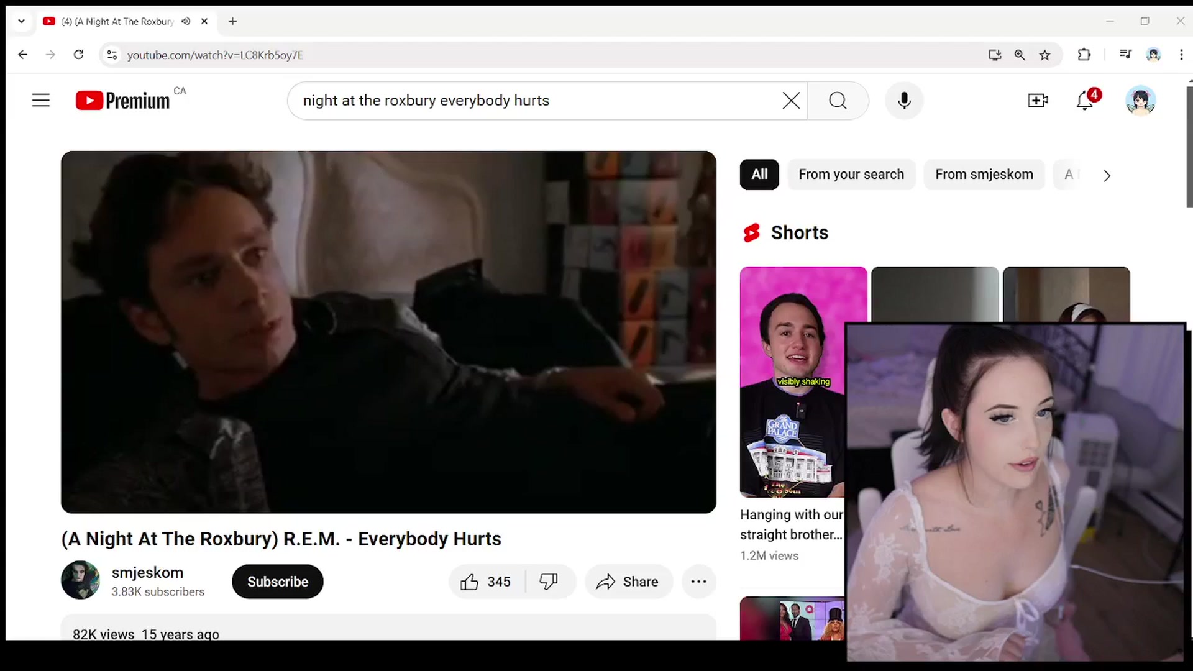Select the From smjeskom chip
The height and width of the screenshot is (671, 1193).
pyautogui.click(x=984, y=175)
